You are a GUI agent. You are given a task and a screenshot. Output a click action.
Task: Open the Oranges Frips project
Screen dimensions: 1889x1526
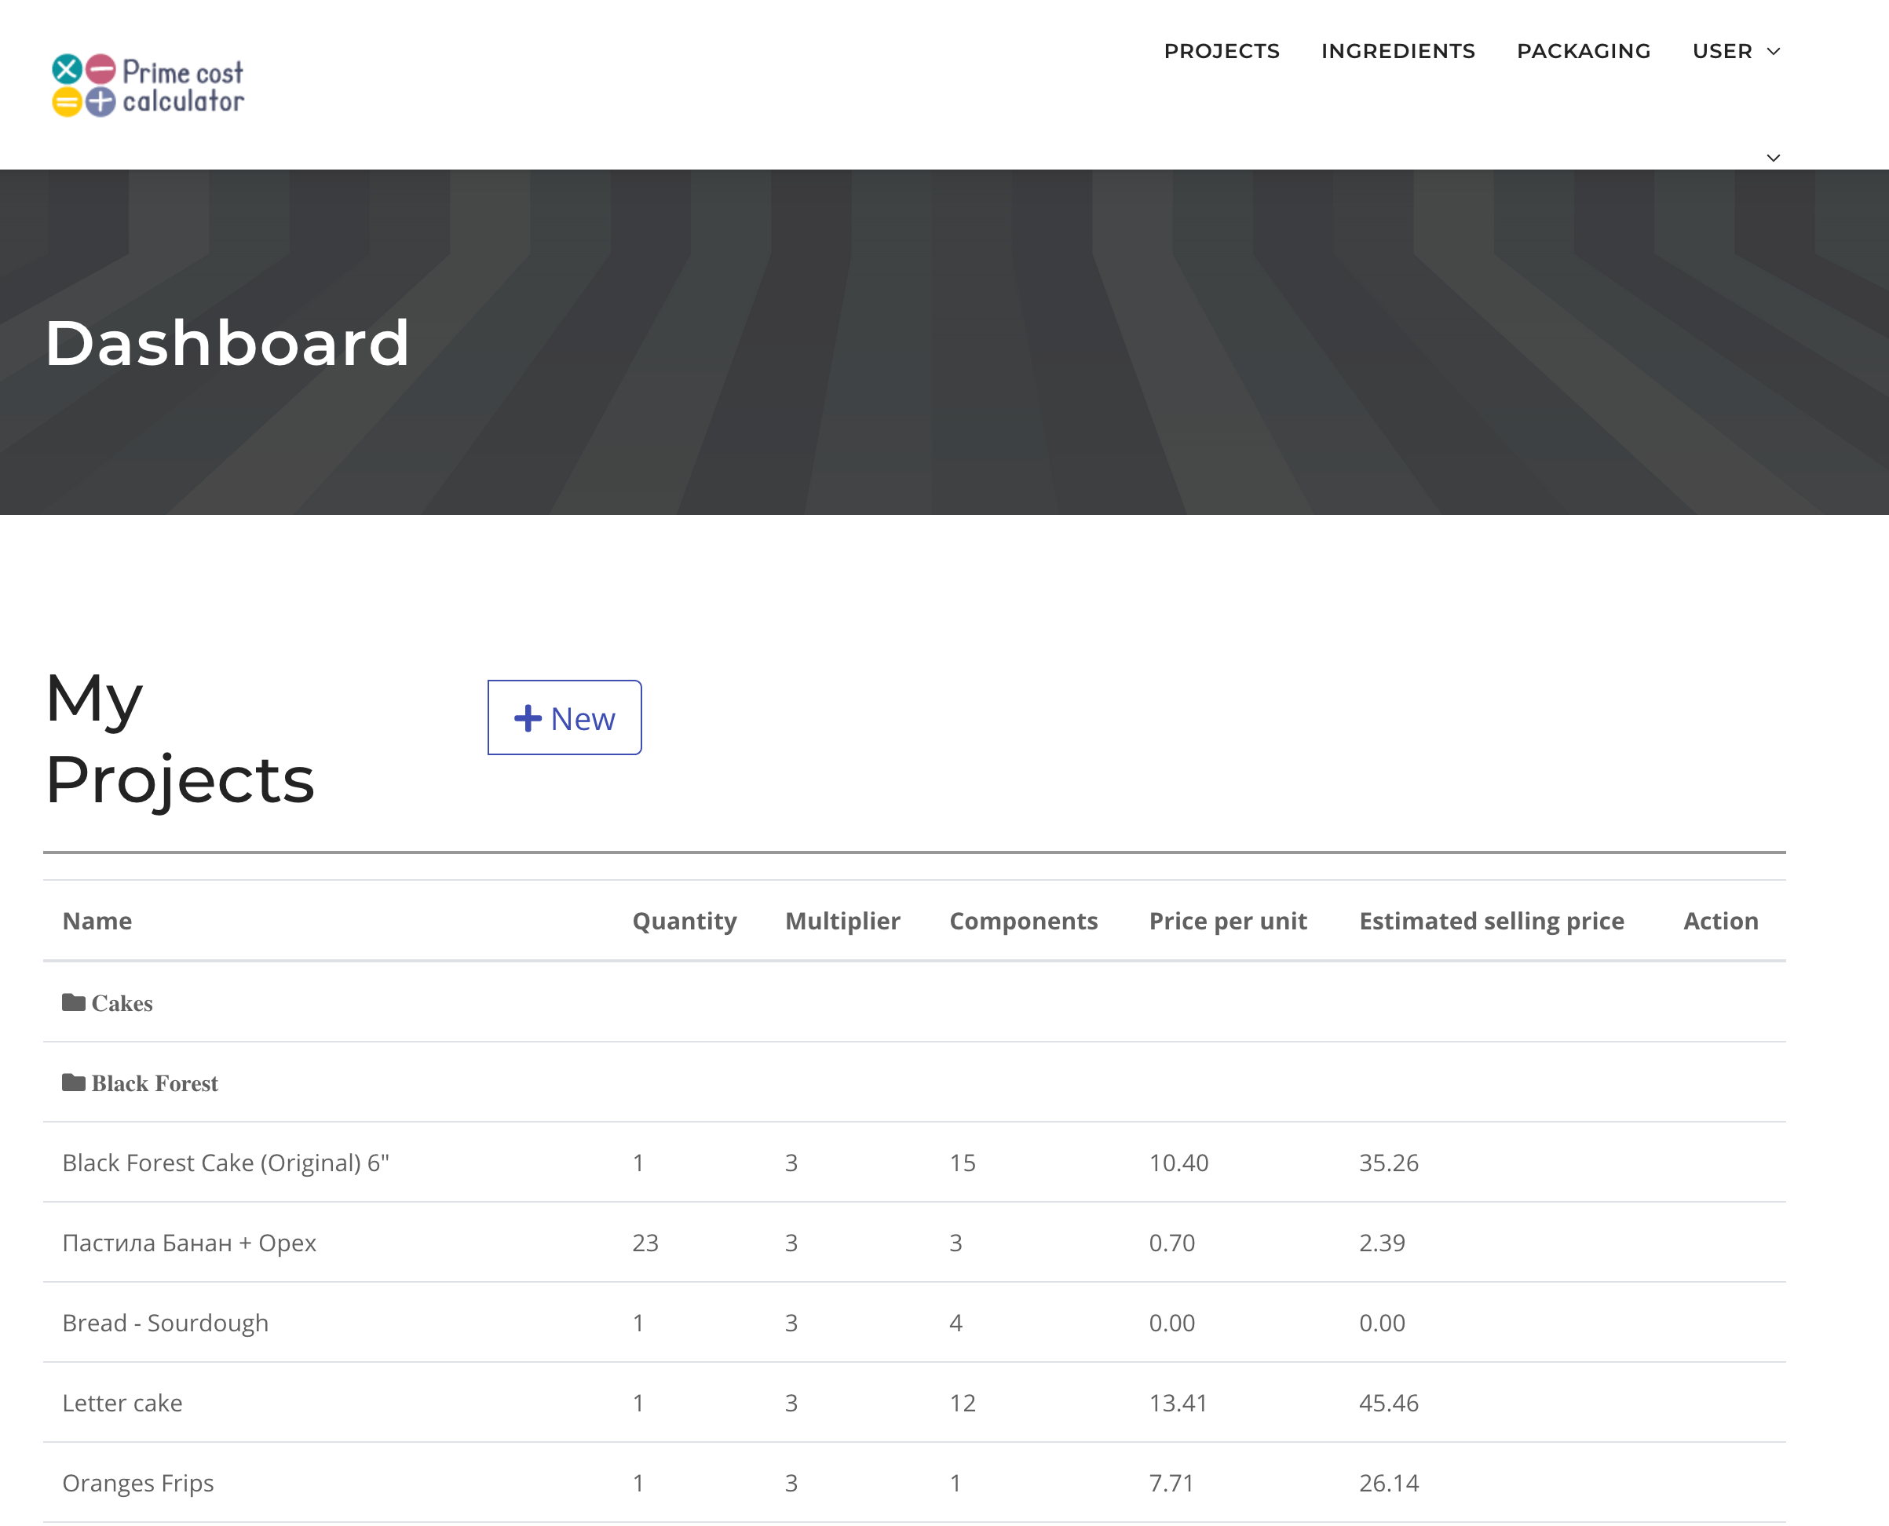pos(138,1483)
